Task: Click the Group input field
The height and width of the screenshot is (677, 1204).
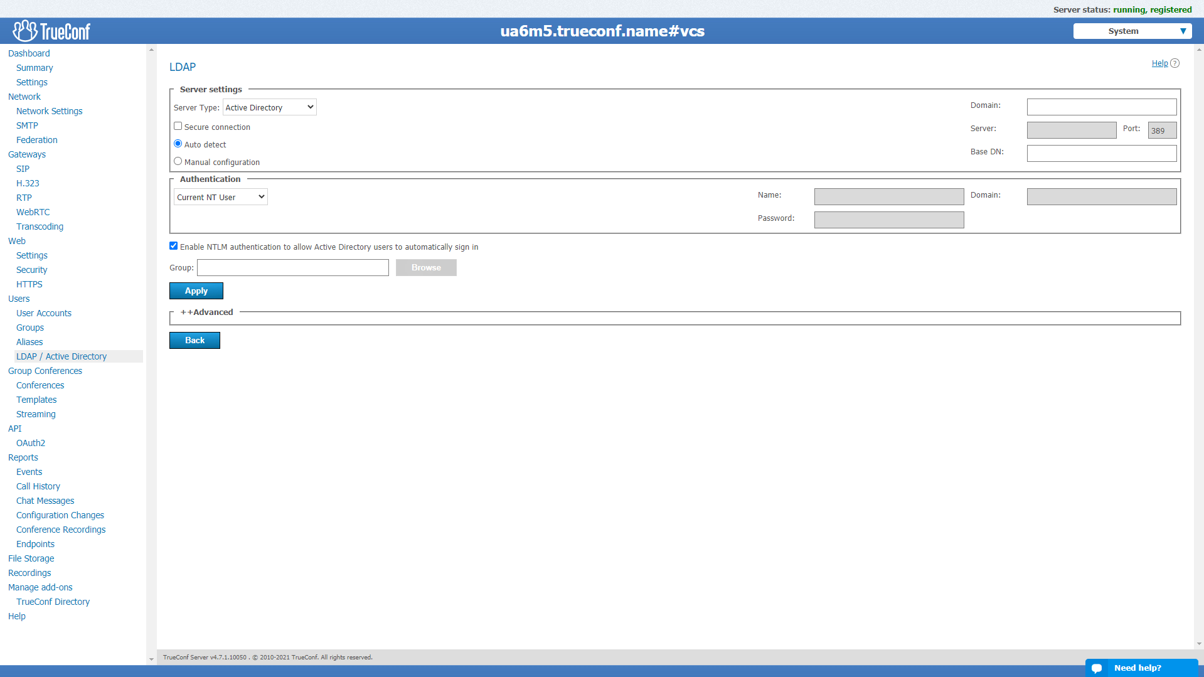Action: click(x=293, y=268)
